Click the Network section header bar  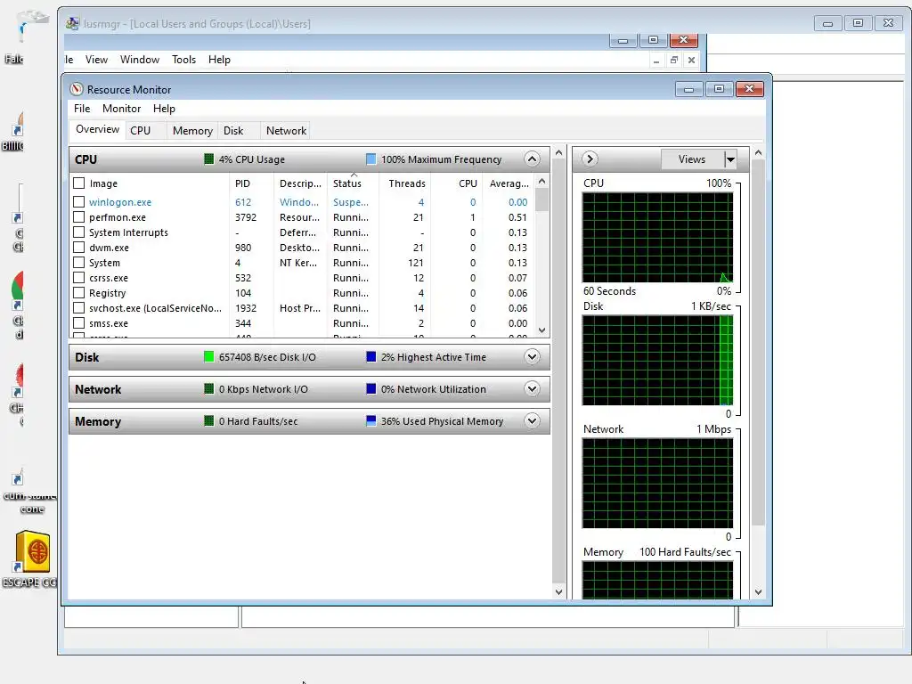[309, 388]
